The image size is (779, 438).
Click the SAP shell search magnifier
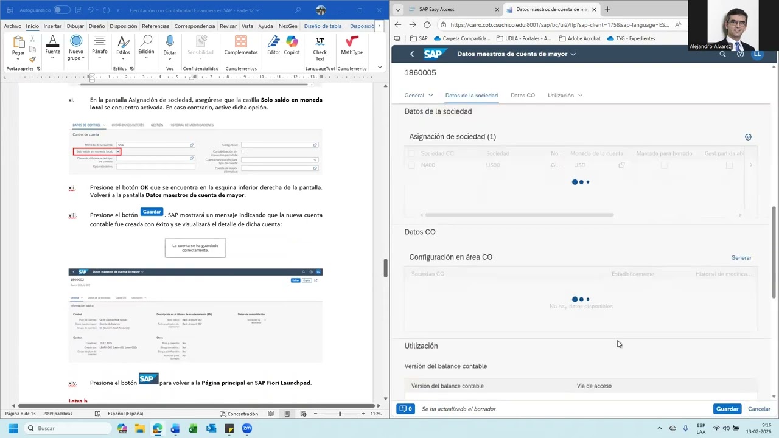[x=722, y=54]
